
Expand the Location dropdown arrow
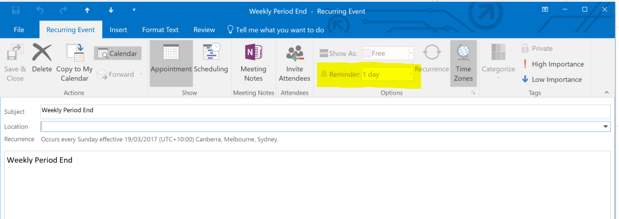point(606,127)
